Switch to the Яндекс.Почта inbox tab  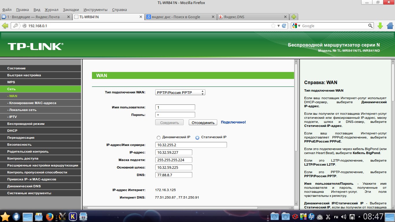pyautogui.click(x=36, y=17)
